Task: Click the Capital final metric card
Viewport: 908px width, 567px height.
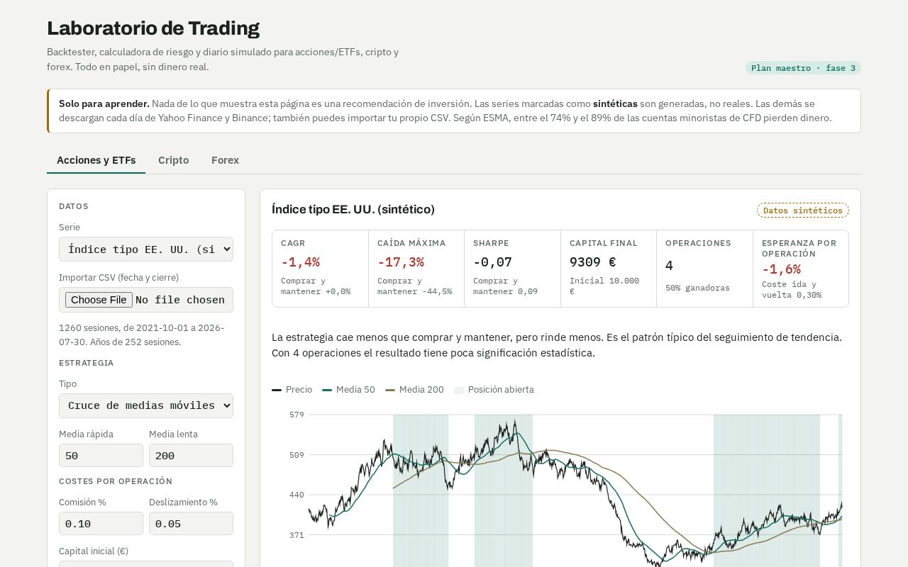Action: point(609,269)
